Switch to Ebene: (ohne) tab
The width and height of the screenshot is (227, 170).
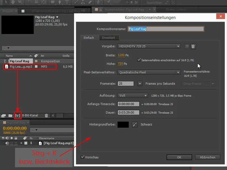click(x=176, y=9)
